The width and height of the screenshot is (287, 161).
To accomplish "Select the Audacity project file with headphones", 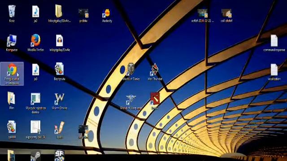I will pyautogui.click(x=60, y=41).
